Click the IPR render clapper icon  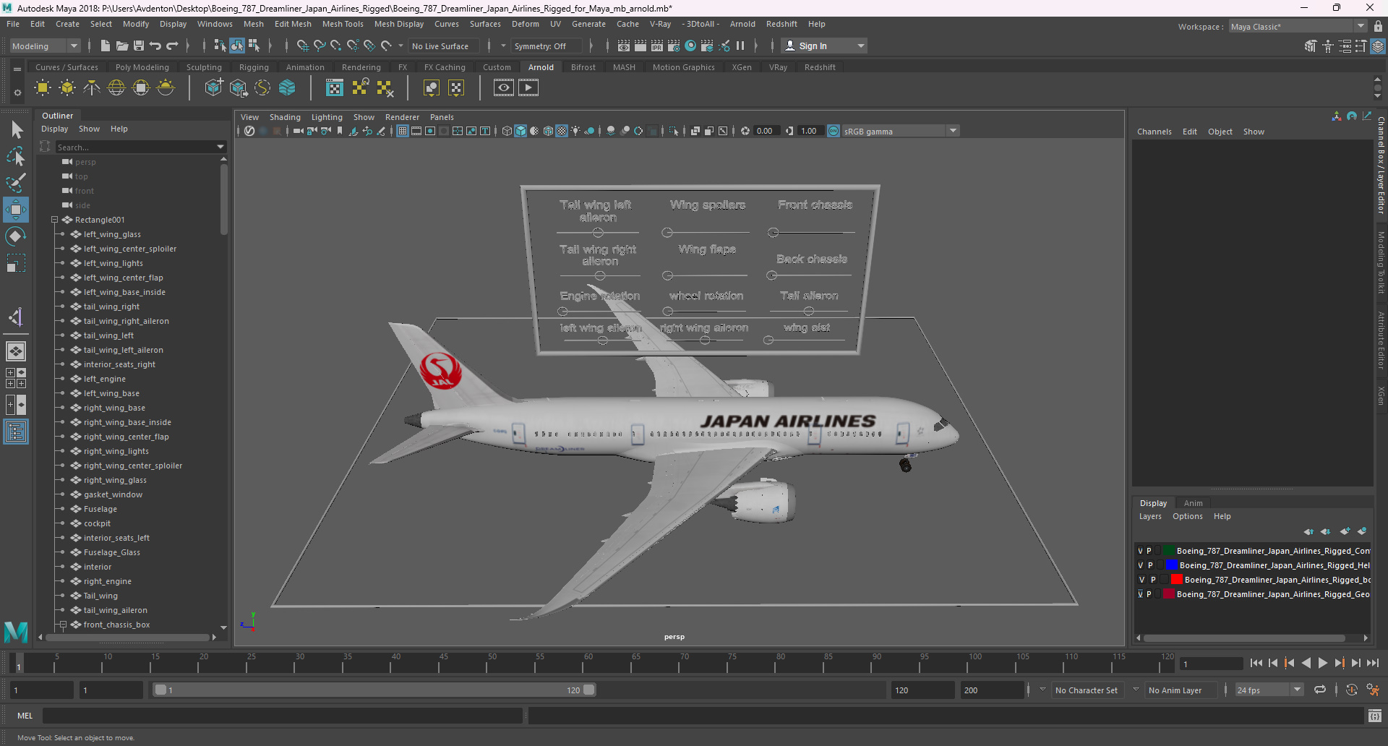pos(657,46)
